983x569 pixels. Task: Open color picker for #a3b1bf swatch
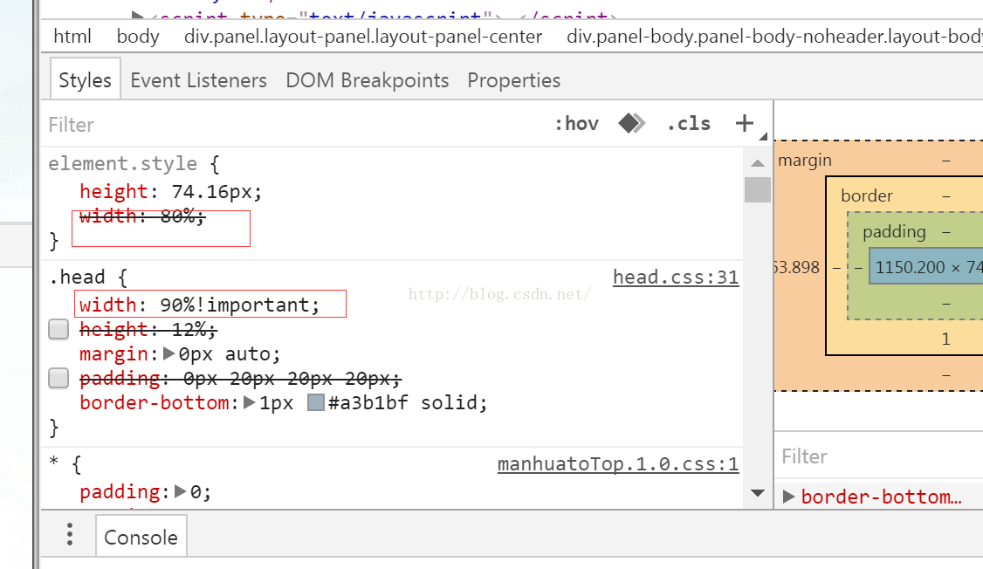(316, 402)
